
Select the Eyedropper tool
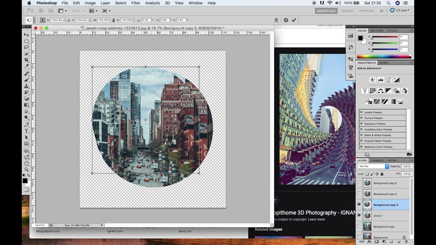click(x=27, y=66)
